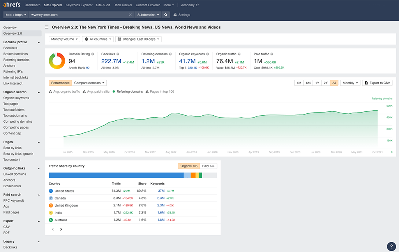Clear the URL field with X icon
399x252 pixels.
[130, 15]
